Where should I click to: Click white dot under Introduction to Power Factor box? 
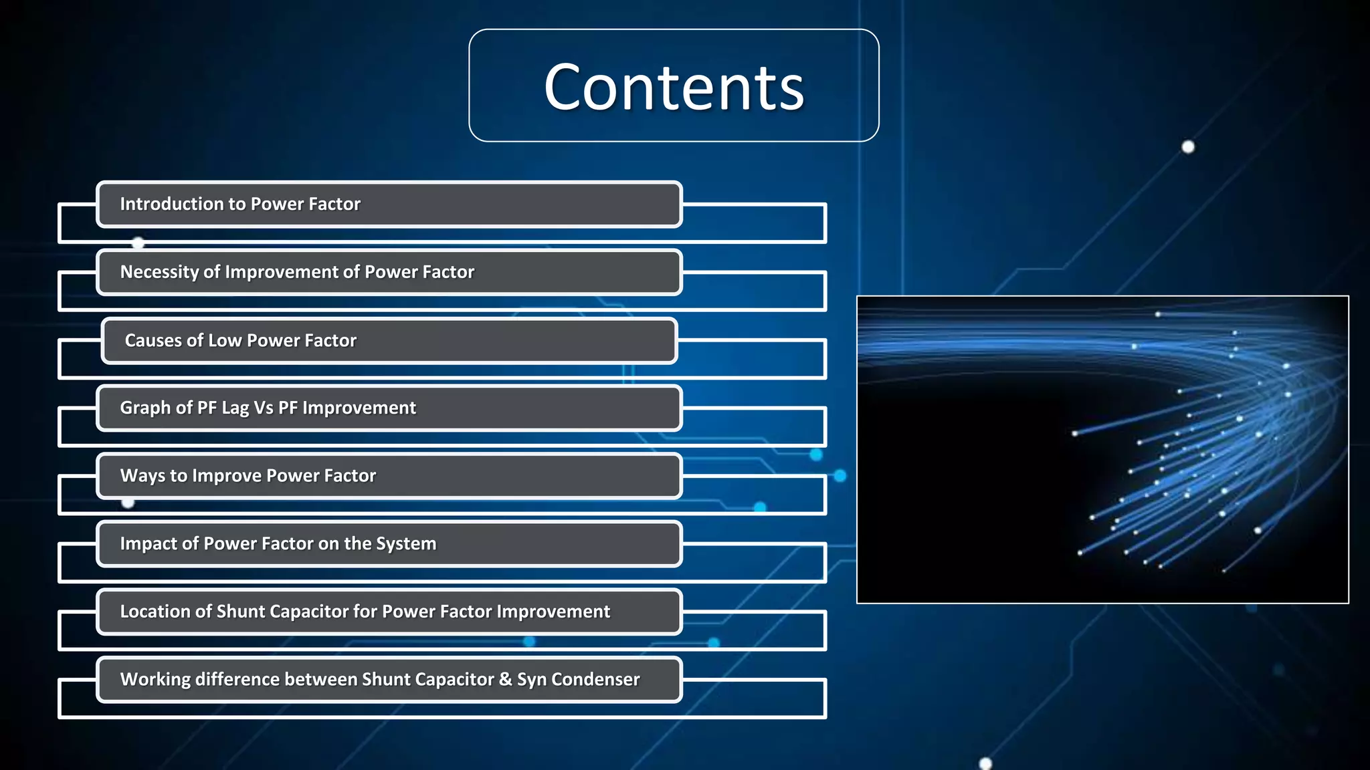138,243
